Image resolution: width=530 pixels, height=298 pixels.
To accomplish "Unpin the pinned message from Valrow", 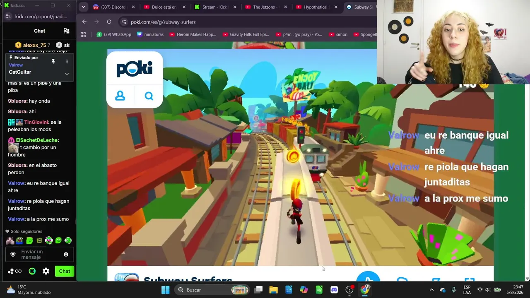I will click(x=53, y=61).
